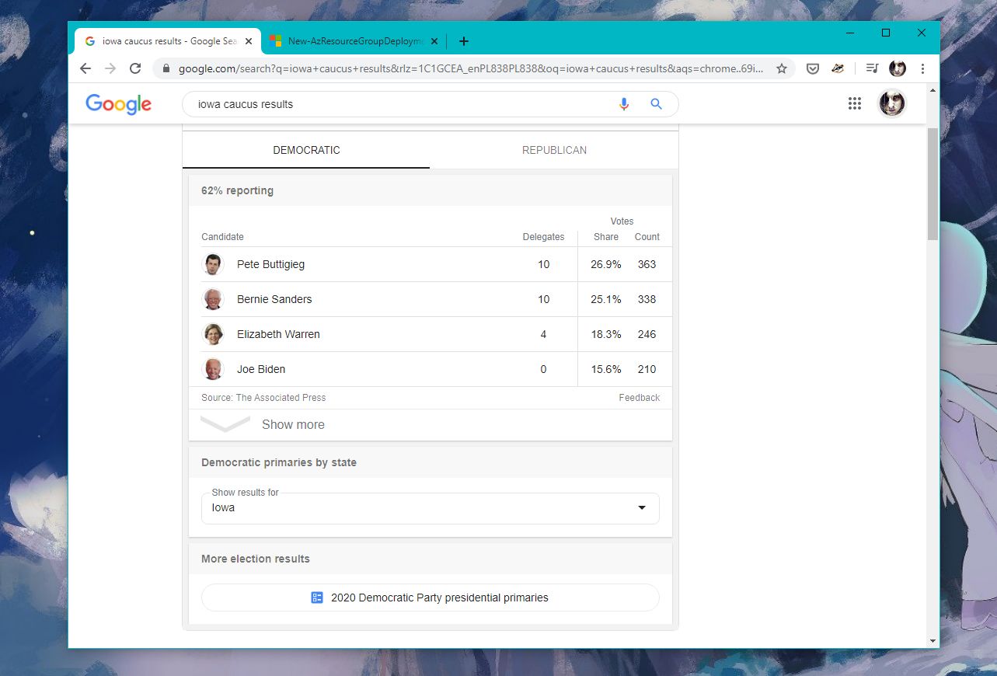Image resolution: width=997 pixels, height=676 pixels.
Task: Click the Delegates column header
Action: point(543,237)
